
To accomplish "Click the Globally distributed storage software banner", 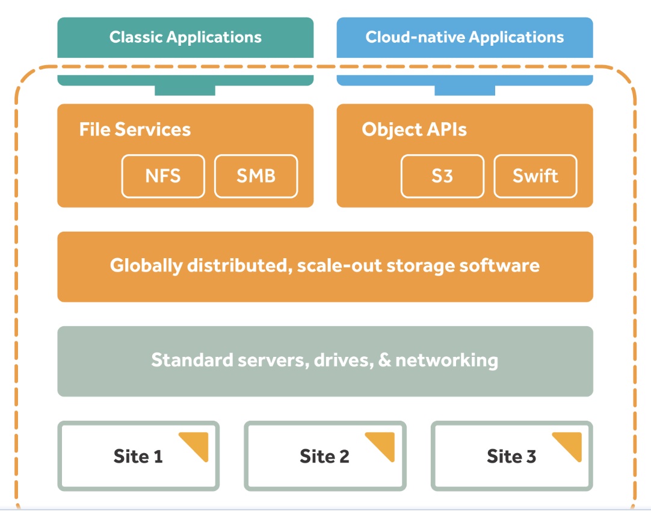I will (325, 265).
